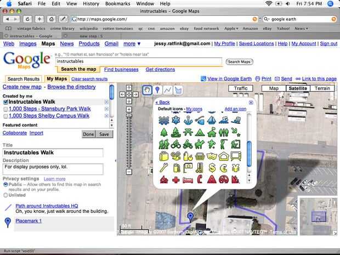Select the draw line tool

coord(168,90)
